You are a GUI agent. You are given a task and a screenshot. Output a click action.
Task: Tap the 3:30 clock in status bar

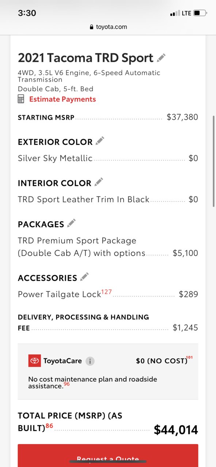[27, 13]
